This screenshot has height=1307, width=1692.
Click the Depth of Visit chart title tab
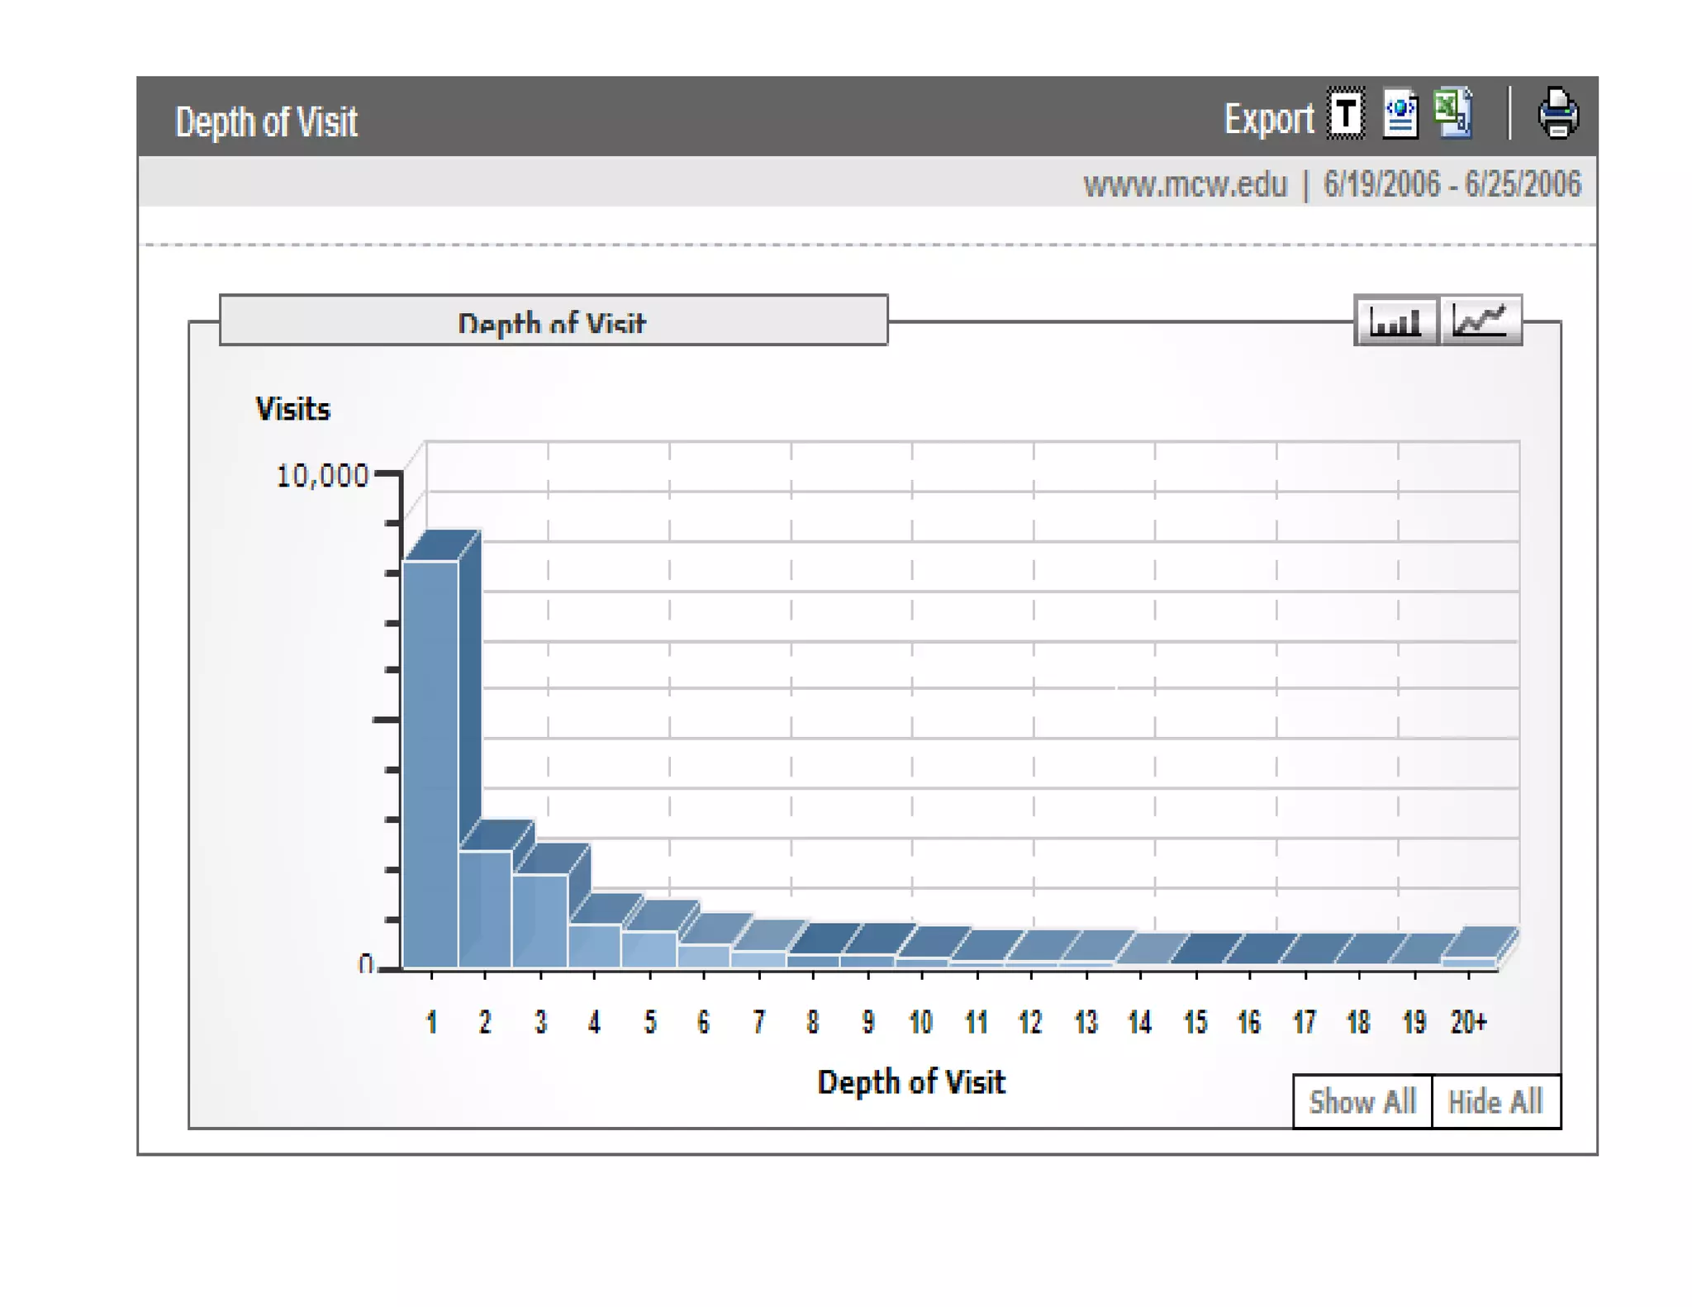(x=553, y=321)
